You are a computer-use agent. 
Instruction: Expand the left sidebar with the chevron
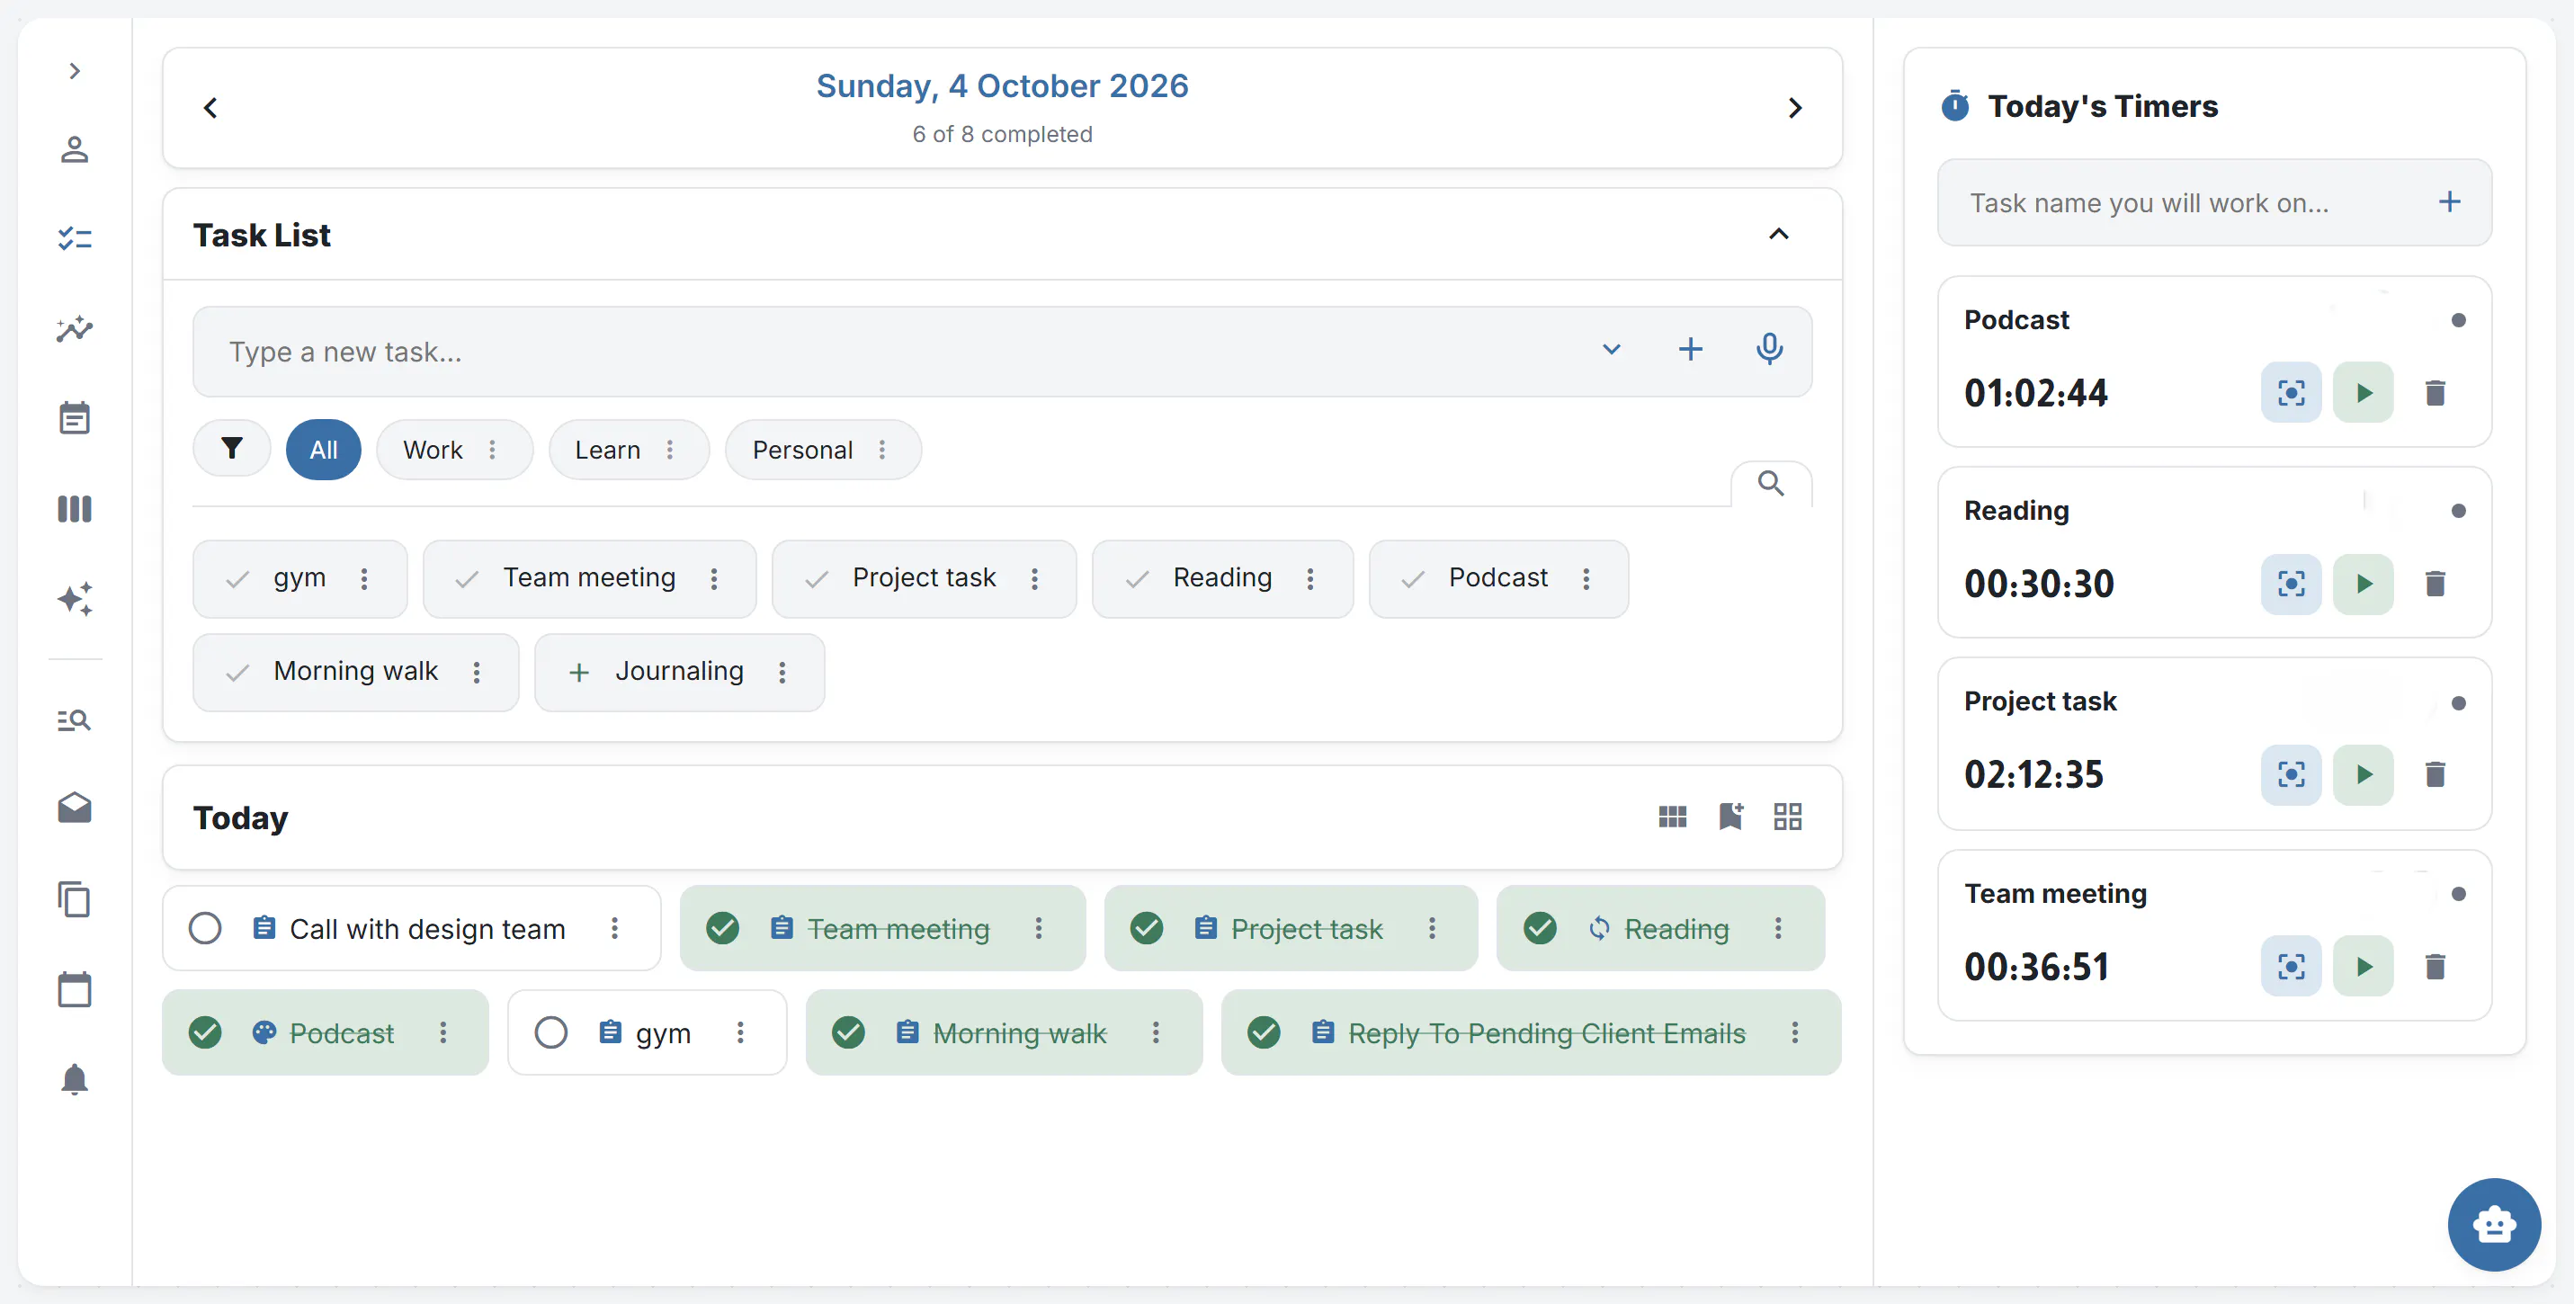coord(74,71)
